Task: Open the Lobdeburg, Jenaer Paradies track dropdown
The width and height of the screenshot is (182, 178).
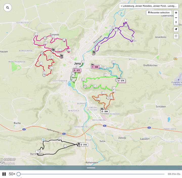Action: (149, 6)
